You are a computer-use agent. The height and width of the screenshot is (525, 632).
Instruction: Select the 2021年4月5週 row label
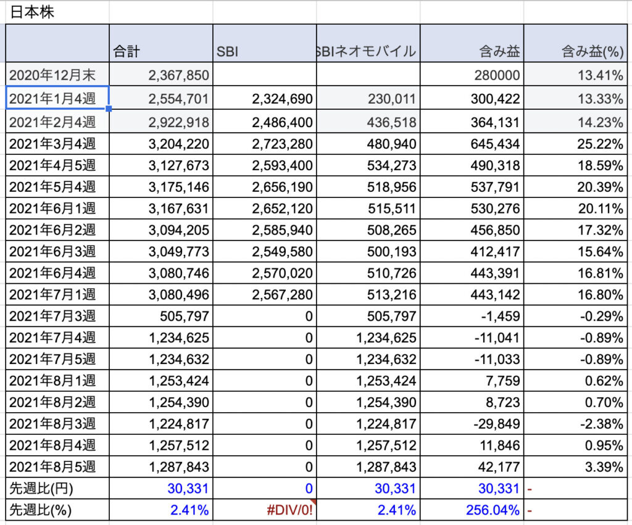click(x=57, y=165)
